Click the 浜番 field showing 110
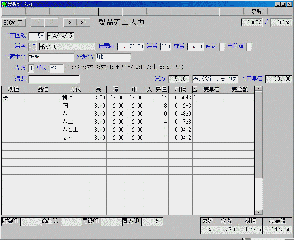The height and width of the screenshot is (240, 294). [166, 47]
